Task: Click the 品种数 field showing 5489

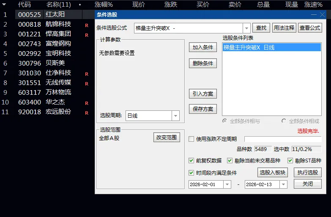Action: coord(263,149)
